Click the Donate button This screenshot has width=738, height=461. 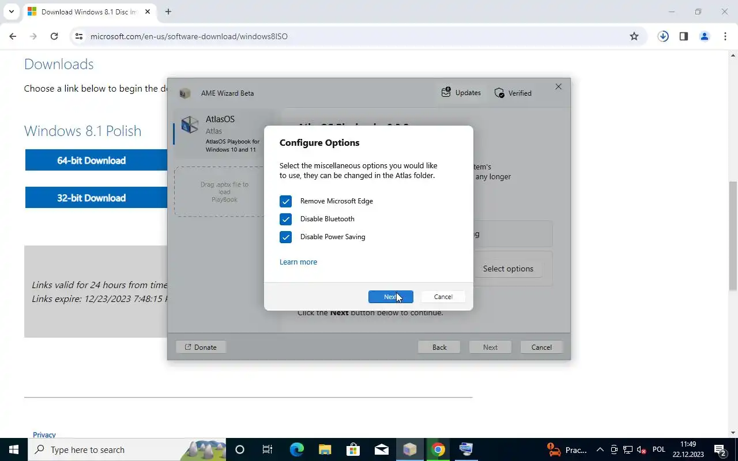[x=201, y=347]
